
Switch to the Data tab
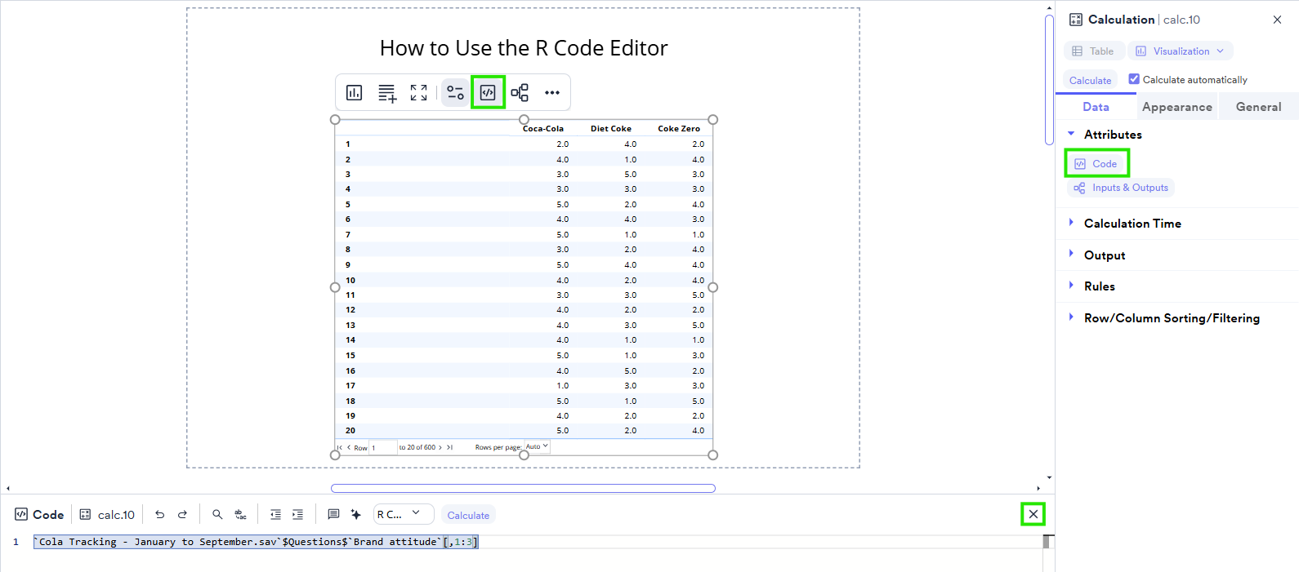coord(1096,107)
